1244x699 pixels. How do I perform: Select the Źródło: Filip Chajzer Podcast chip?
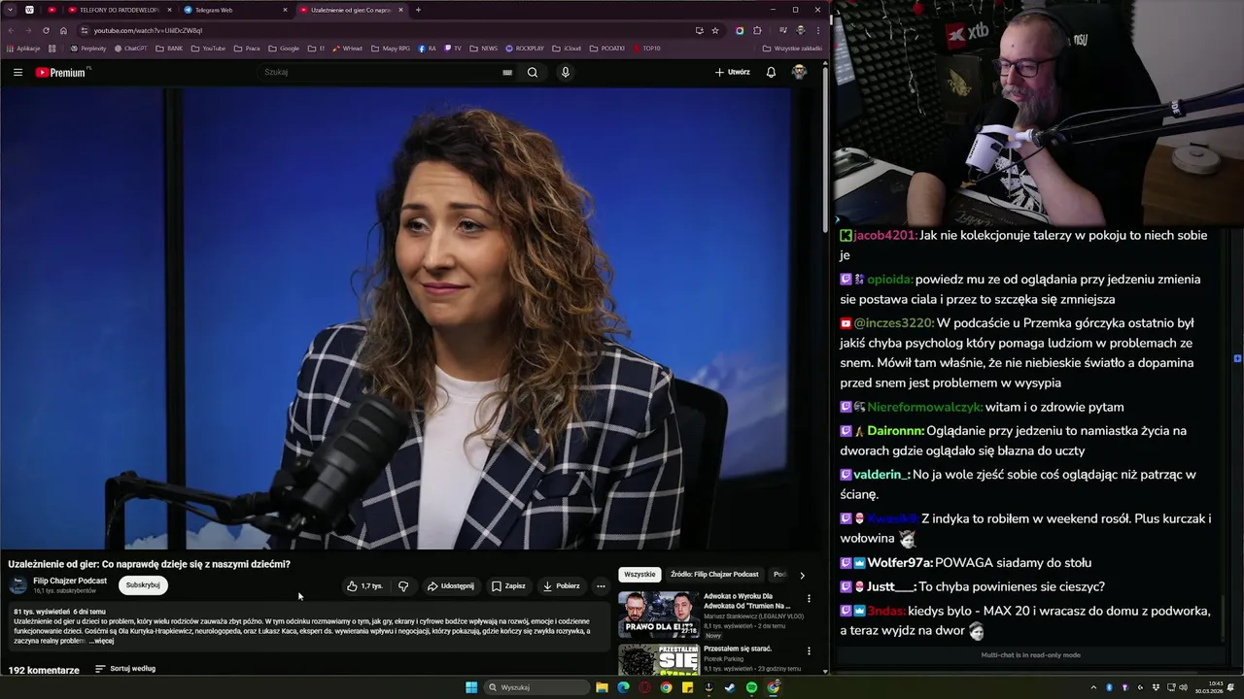714,574
